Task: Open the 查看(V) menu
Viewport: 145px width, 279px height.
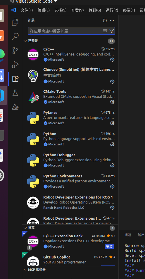Action: (77, 10)
